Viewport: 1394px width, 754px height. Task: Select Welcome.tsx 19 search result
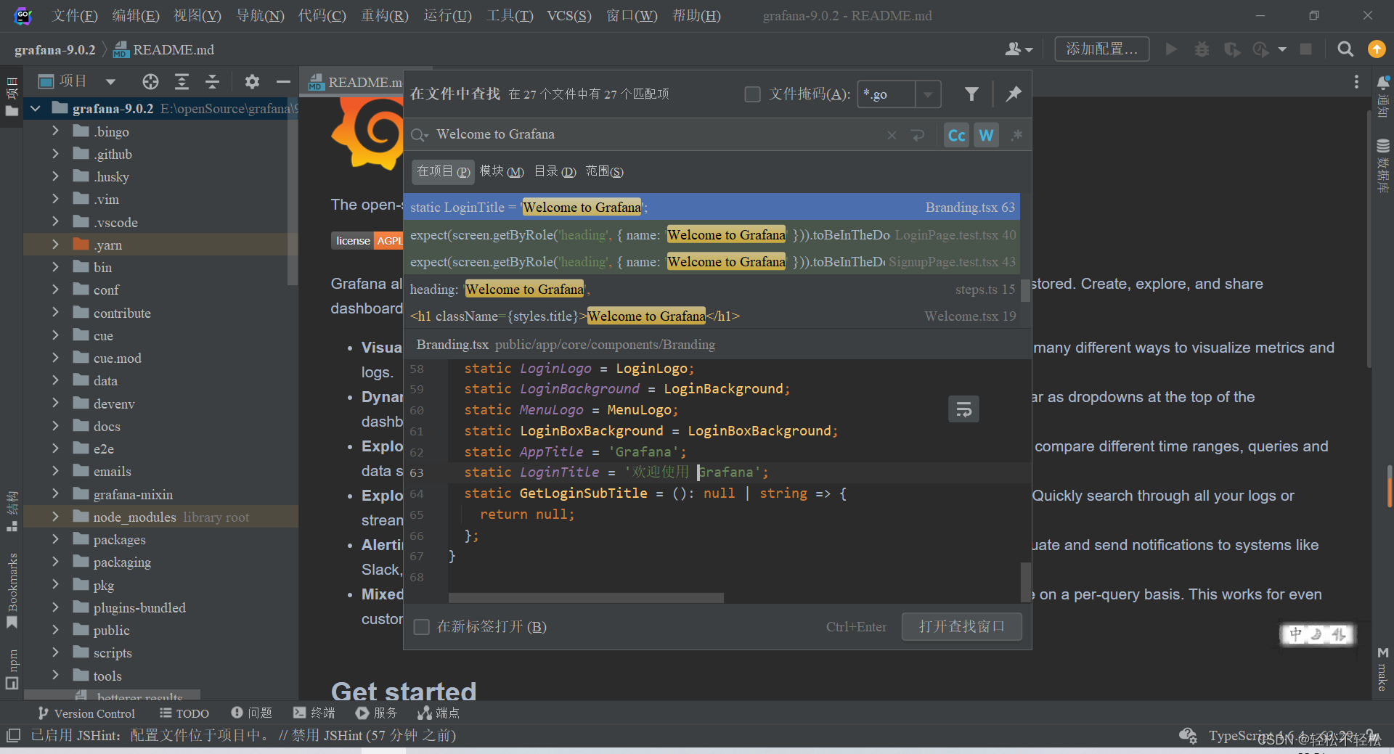pyautogui.click(x=712, y=316)
